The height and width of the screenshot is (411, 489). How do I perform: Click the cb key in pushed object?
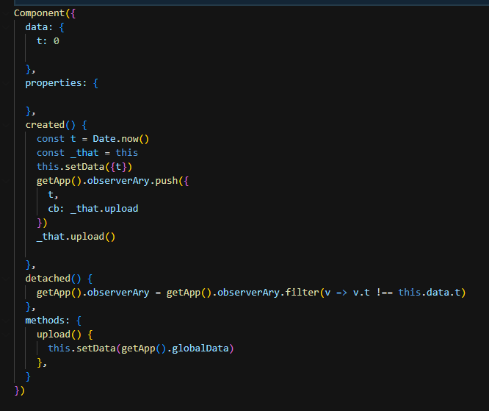click(x=54, y=208)
